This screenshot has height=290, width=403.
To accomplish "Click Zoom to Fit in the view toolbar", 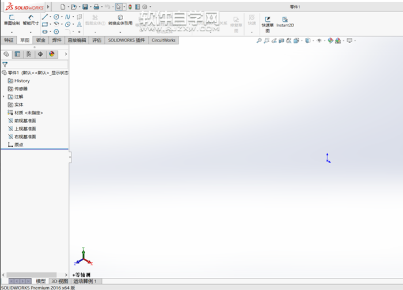I will (x=259, y=41).
